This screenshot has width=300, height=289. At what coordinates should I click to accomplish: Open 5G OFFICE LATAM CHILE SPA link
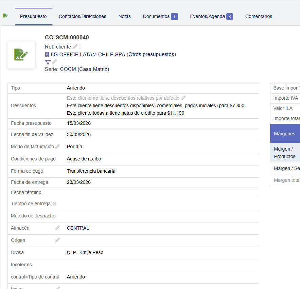pyautogui.click(x=88, y=54)
